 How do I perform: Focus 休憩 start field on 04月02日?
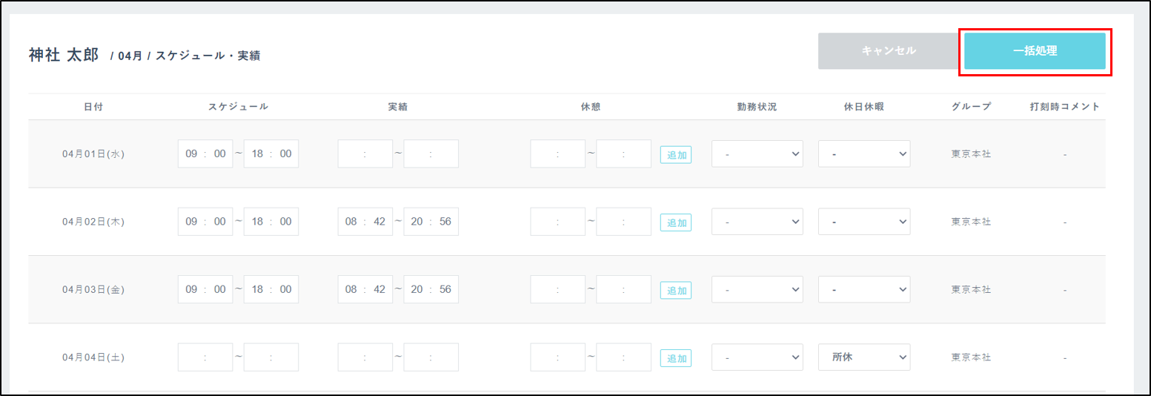click(558, 221)
